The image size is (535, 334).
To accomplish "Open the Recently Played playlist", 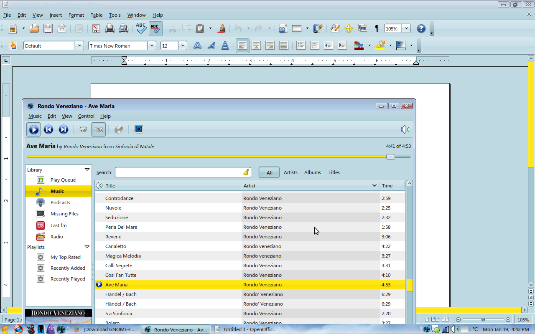I will pyautogui.click(x=59, y=279).
